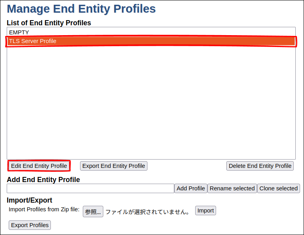Click the Import/Export section heading
This screenshot has height=235, width=304.
30,200
